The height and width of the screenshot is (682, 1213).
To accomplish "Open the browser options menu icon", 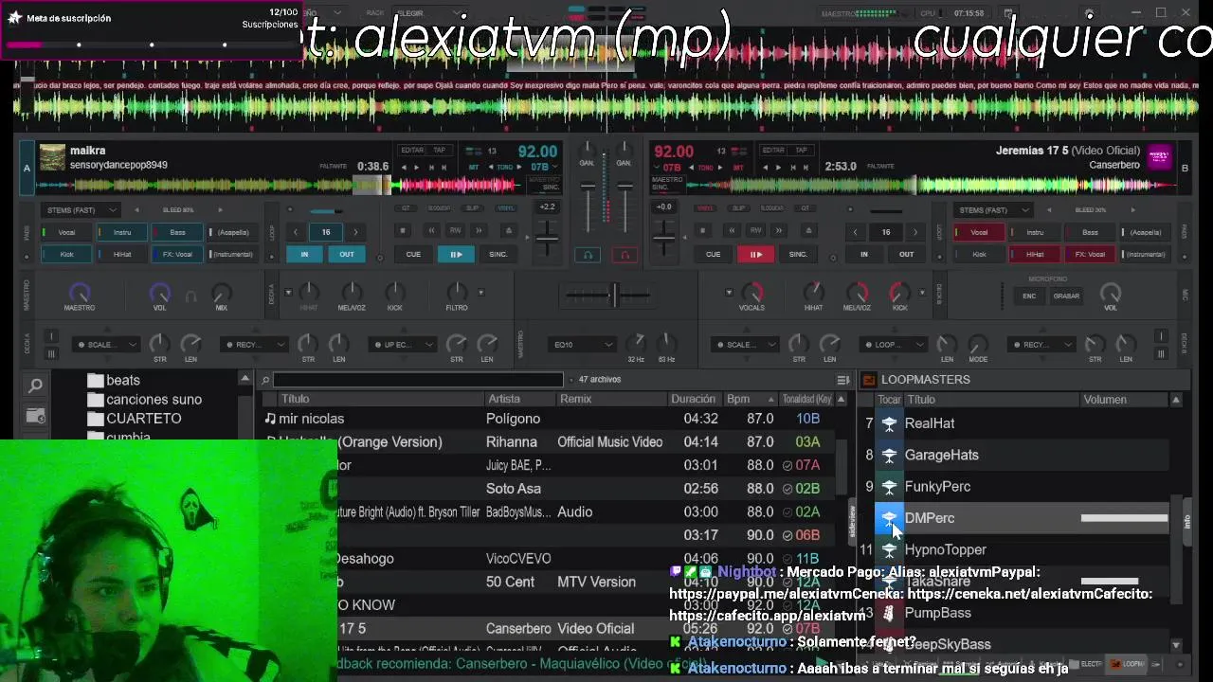I will tap(842, 380).
